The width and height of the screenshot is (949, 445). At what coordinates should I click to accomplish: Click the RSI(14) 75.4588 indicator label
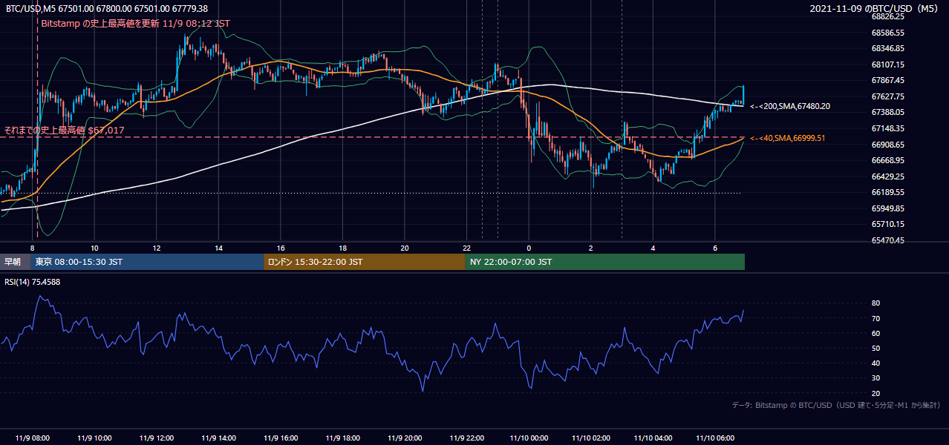coord(33,282)
